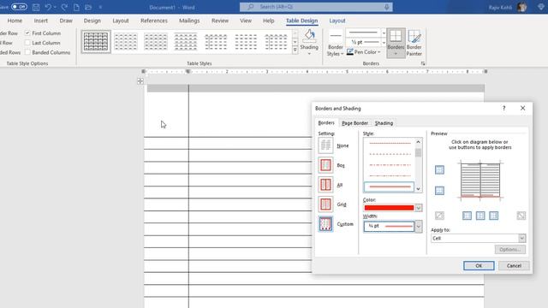Click the table move handle icon
This screenshot has height=308, width=548.
click(x=140, y=81)
